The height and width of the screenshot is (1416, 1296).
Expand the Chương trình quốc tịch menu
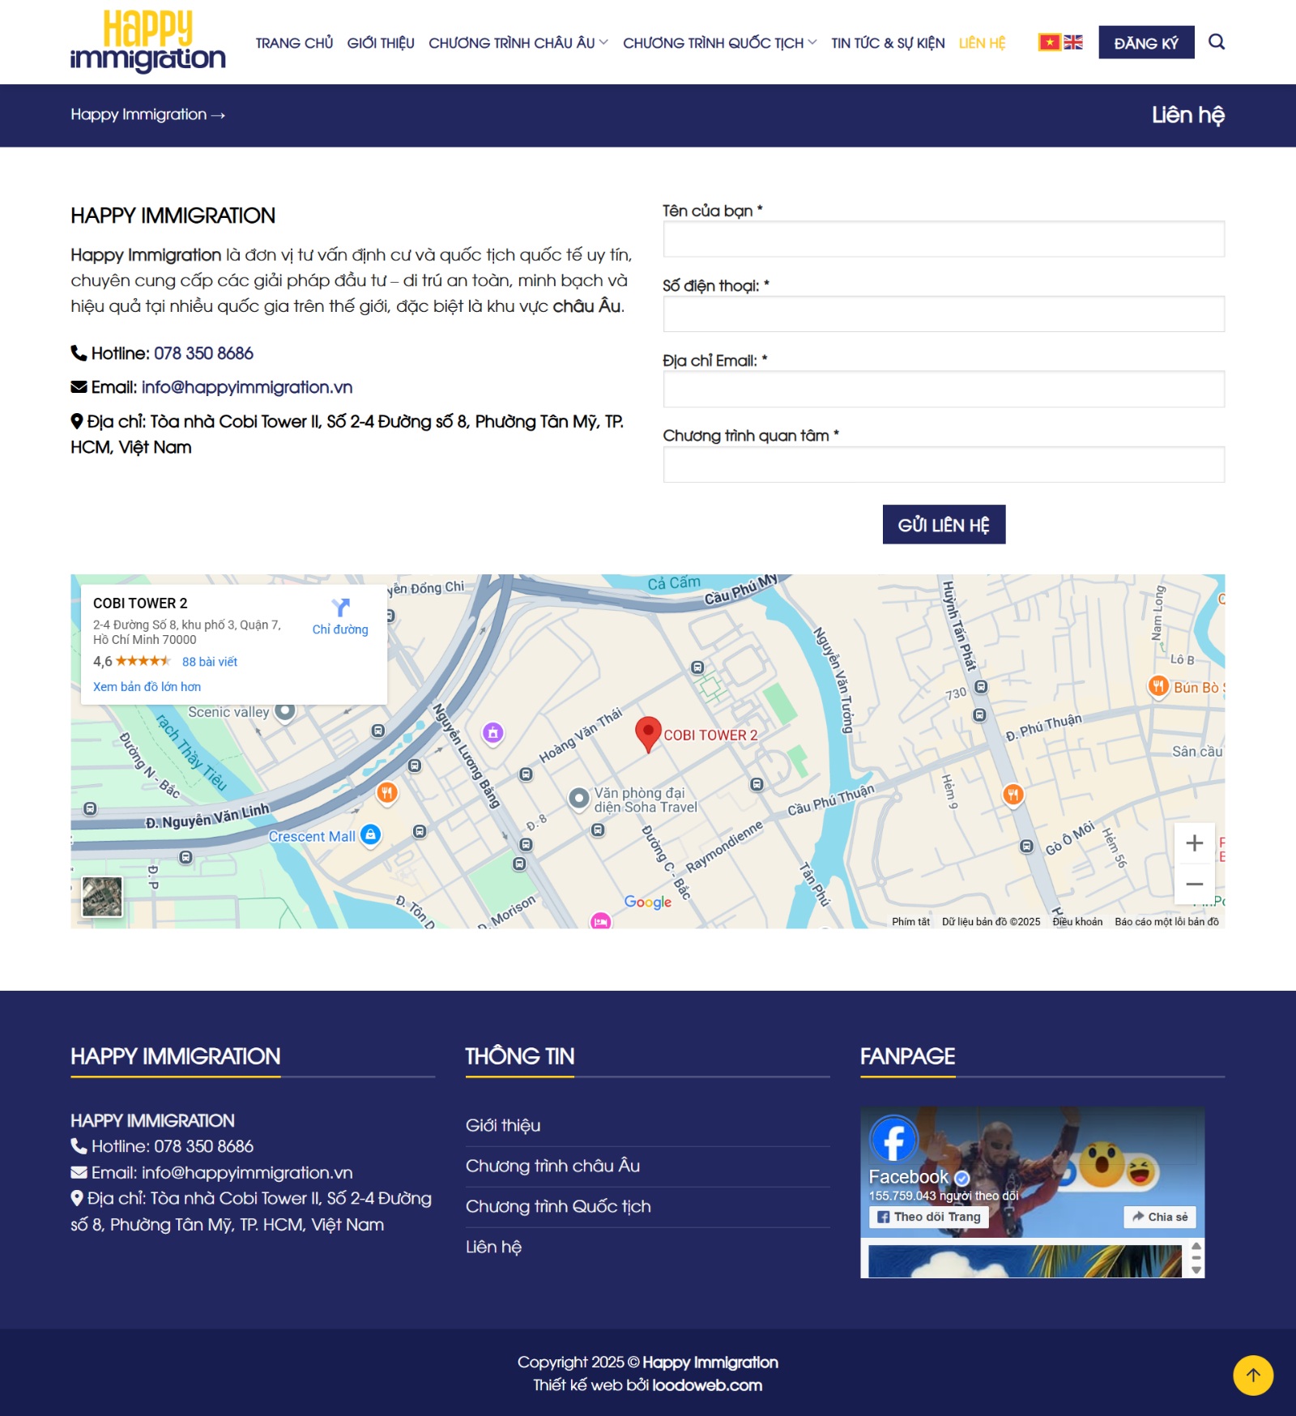pyautogui.click(x=719, y=43)
